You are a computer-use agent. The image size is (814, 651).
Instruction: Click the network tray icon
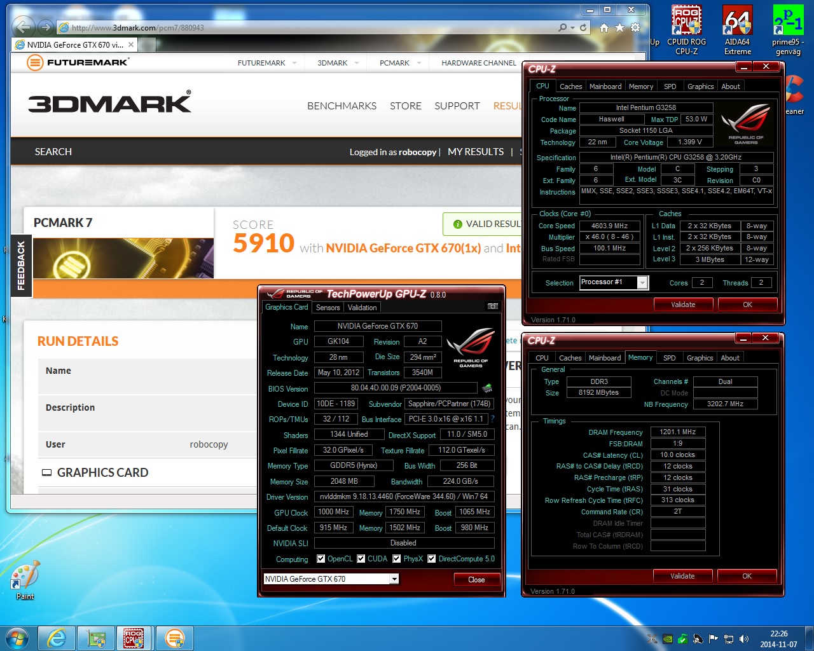click(x=729, y=639)
